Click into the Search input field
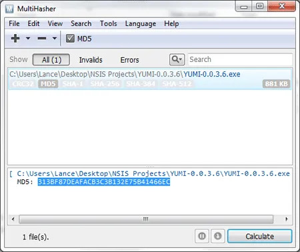The height and width of the screenshot is (252, 300). [x=240, y=59]
